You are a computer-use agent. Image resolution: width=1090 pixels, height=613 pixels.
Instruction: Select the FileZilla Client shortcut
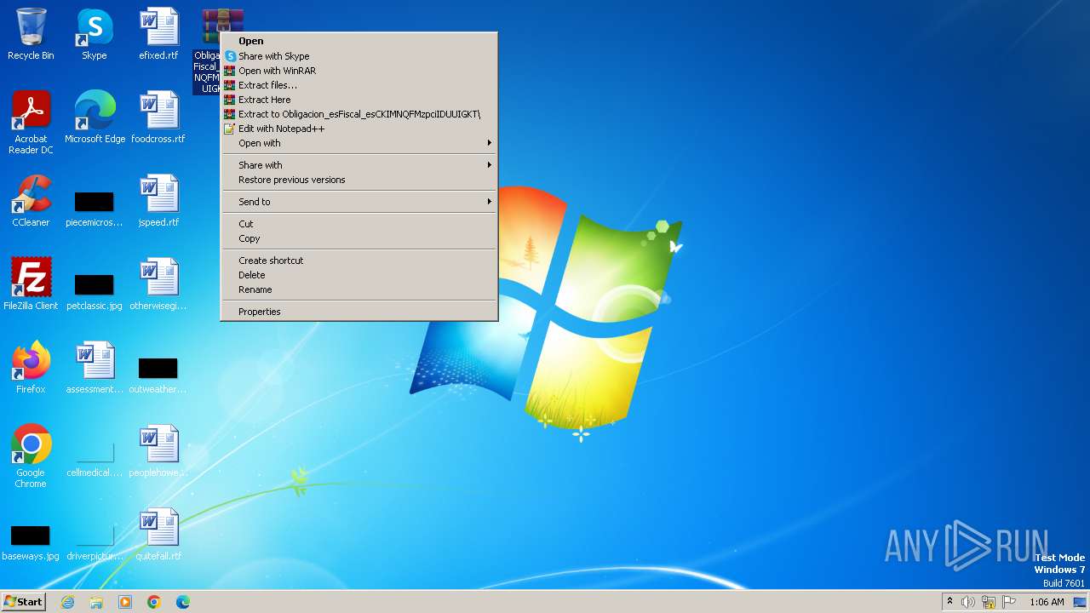[x=31, y=284]
